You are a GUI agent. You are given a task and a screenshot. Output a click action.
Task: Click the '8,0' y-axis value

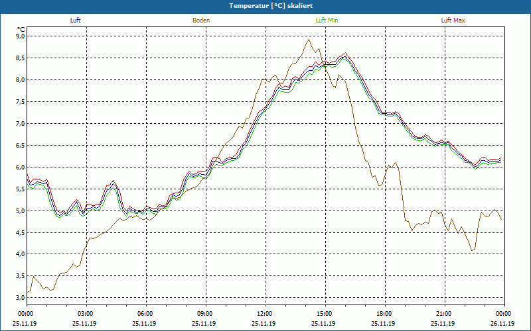click(x=21, y=80)
